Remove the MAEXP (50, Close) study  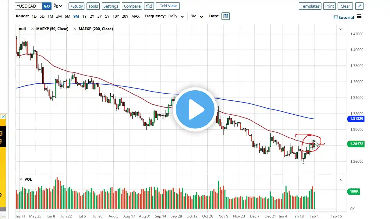tap(32, 29)
